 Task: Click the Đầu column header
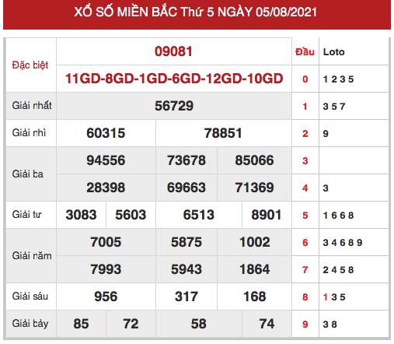point(305,52)
